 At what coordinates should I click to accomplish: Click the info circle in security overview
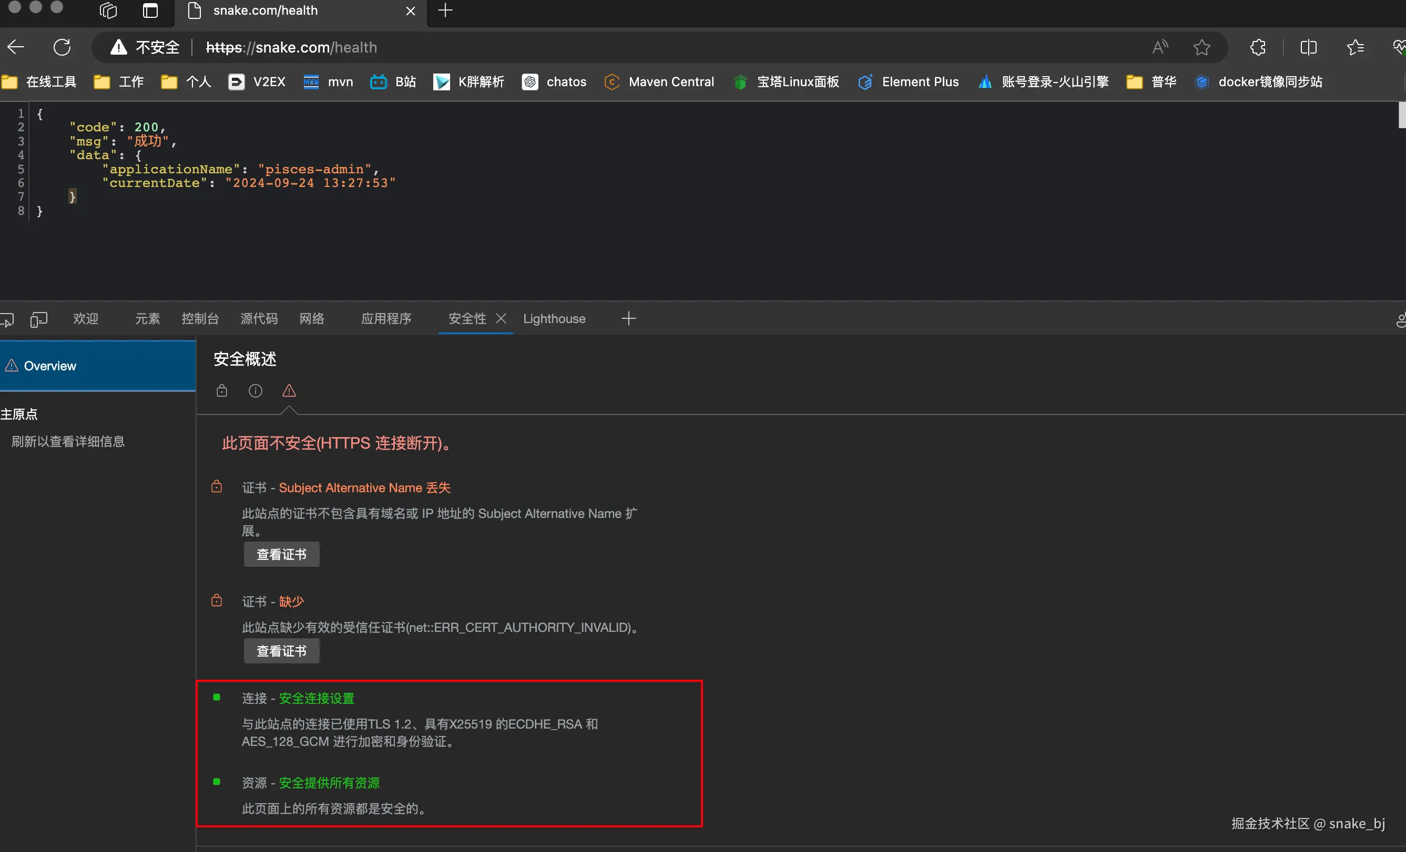[255, 391]
